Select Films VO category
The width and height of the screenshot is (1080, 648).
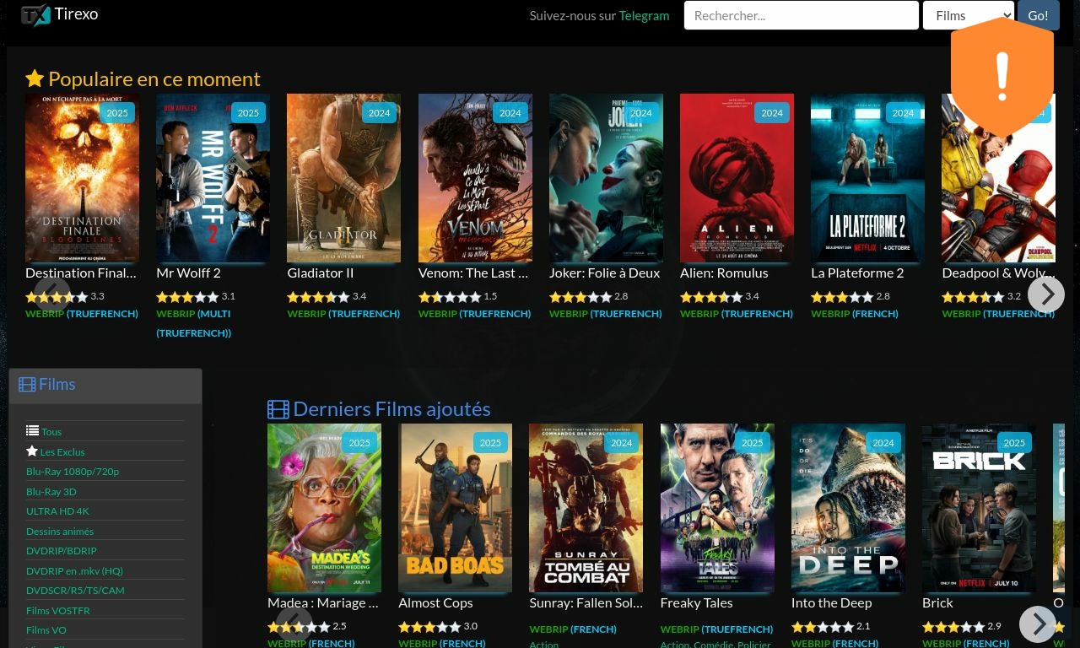pos(46,629)
